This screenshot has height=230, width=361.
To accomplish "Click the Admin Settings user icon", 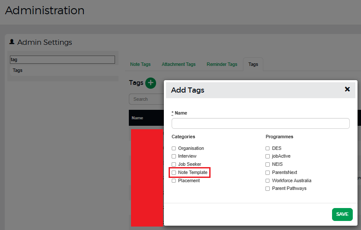I will click(12, 42).
